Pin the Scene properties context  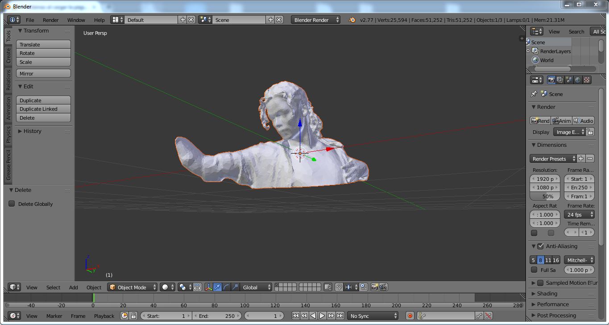tap(534, 94)
